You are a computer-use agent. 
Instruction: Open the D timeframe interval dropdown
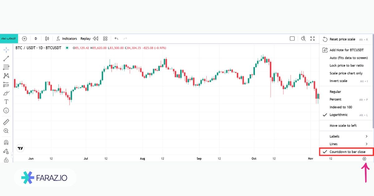point(36,39)
